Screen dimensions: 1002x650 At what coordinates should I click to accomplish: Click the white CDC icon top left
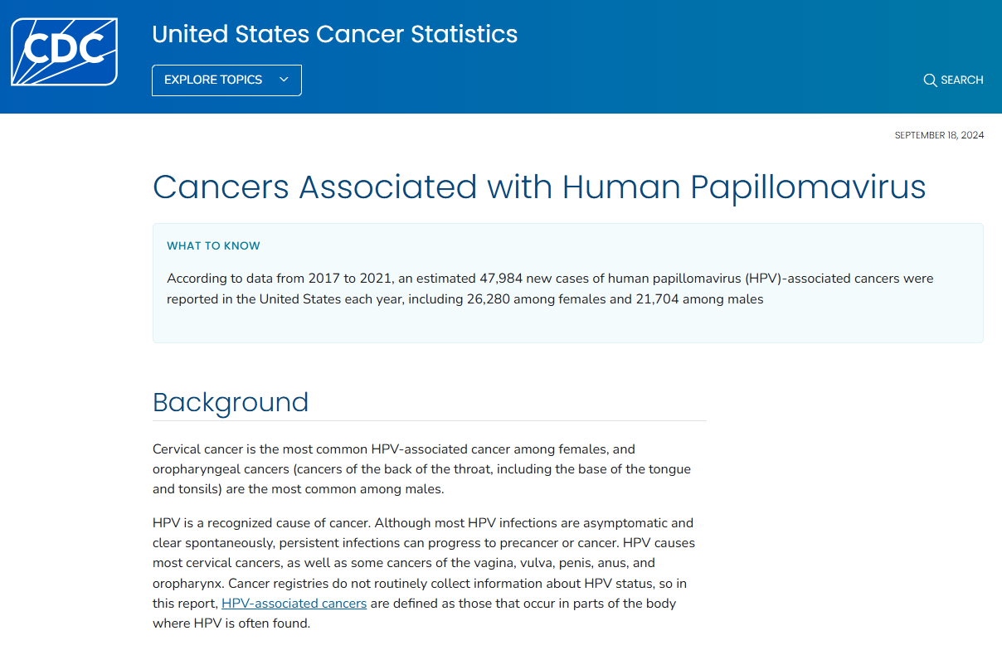63,50
